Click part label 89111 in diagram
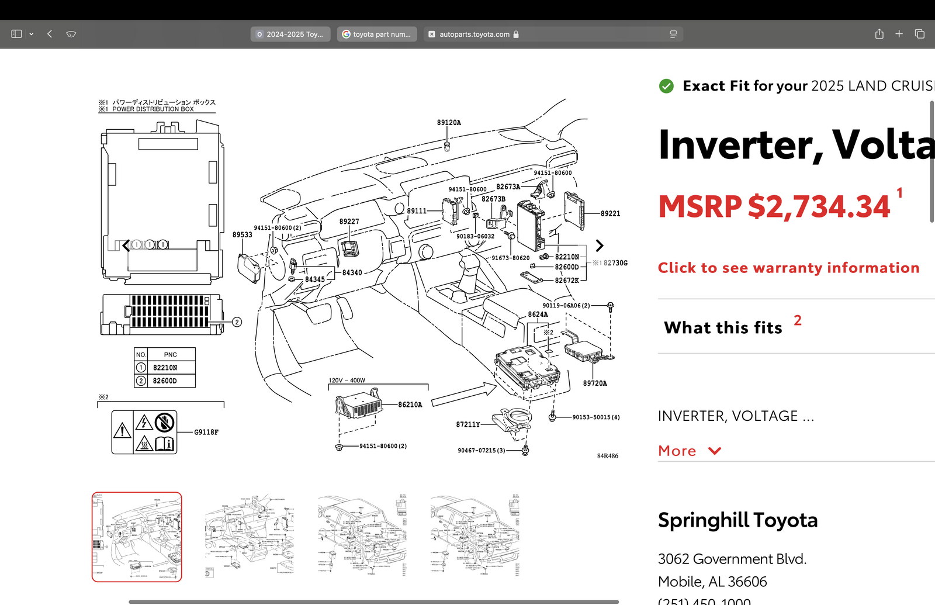The image size is (935, 605). (x=417, y=211)
